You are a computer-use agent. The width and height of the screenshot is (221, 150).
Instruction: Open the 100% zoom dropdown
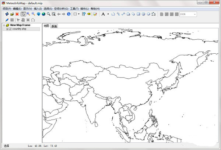pyautogui.click(x=194, y=14)
